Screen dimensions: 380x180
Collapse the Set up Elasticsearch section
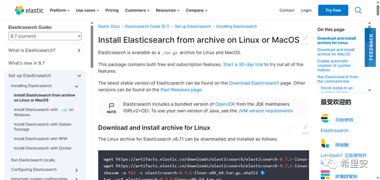click(79, 75)
